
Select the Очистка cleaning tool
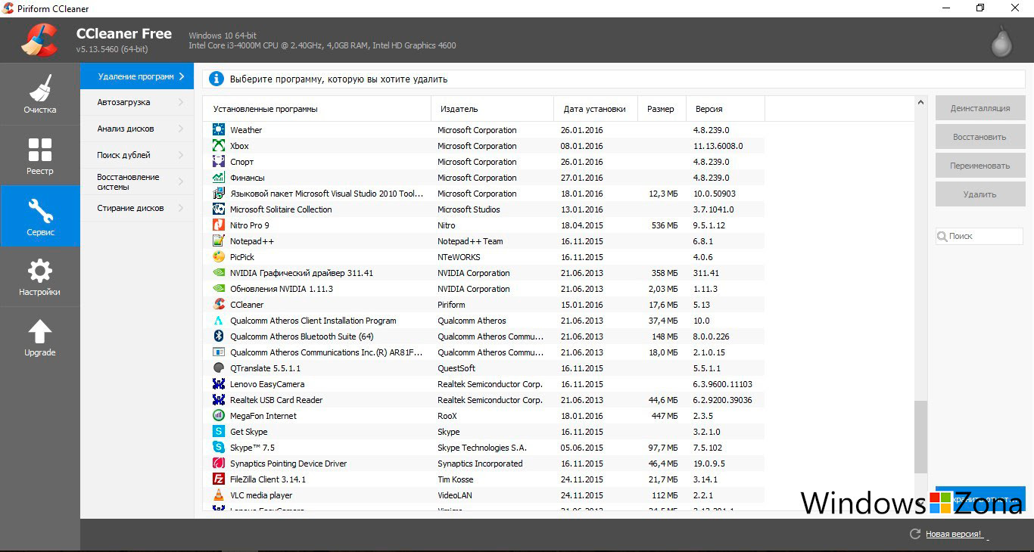[x=39, y=93]
